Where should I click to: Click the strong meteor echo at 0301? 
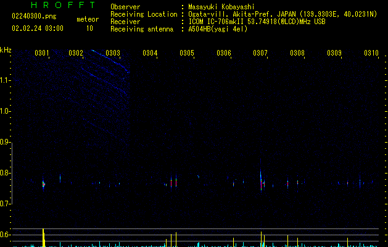pyautogui.click(x=44, y=184)
